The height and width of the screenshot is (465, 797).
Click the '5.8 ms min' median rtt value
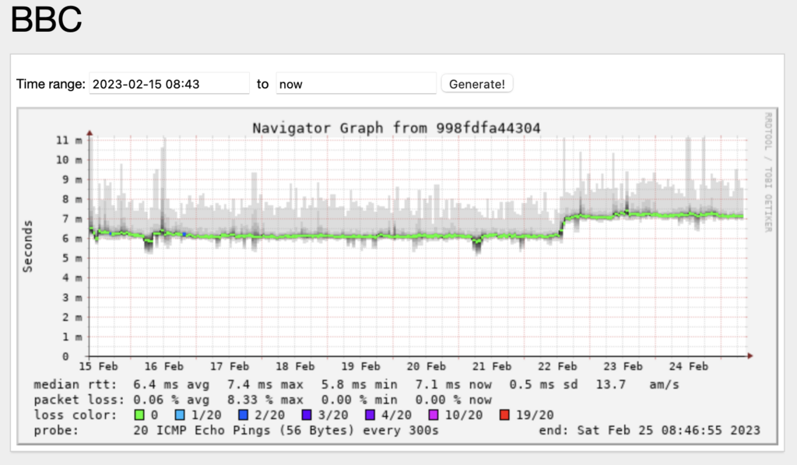tap(359, 384)
